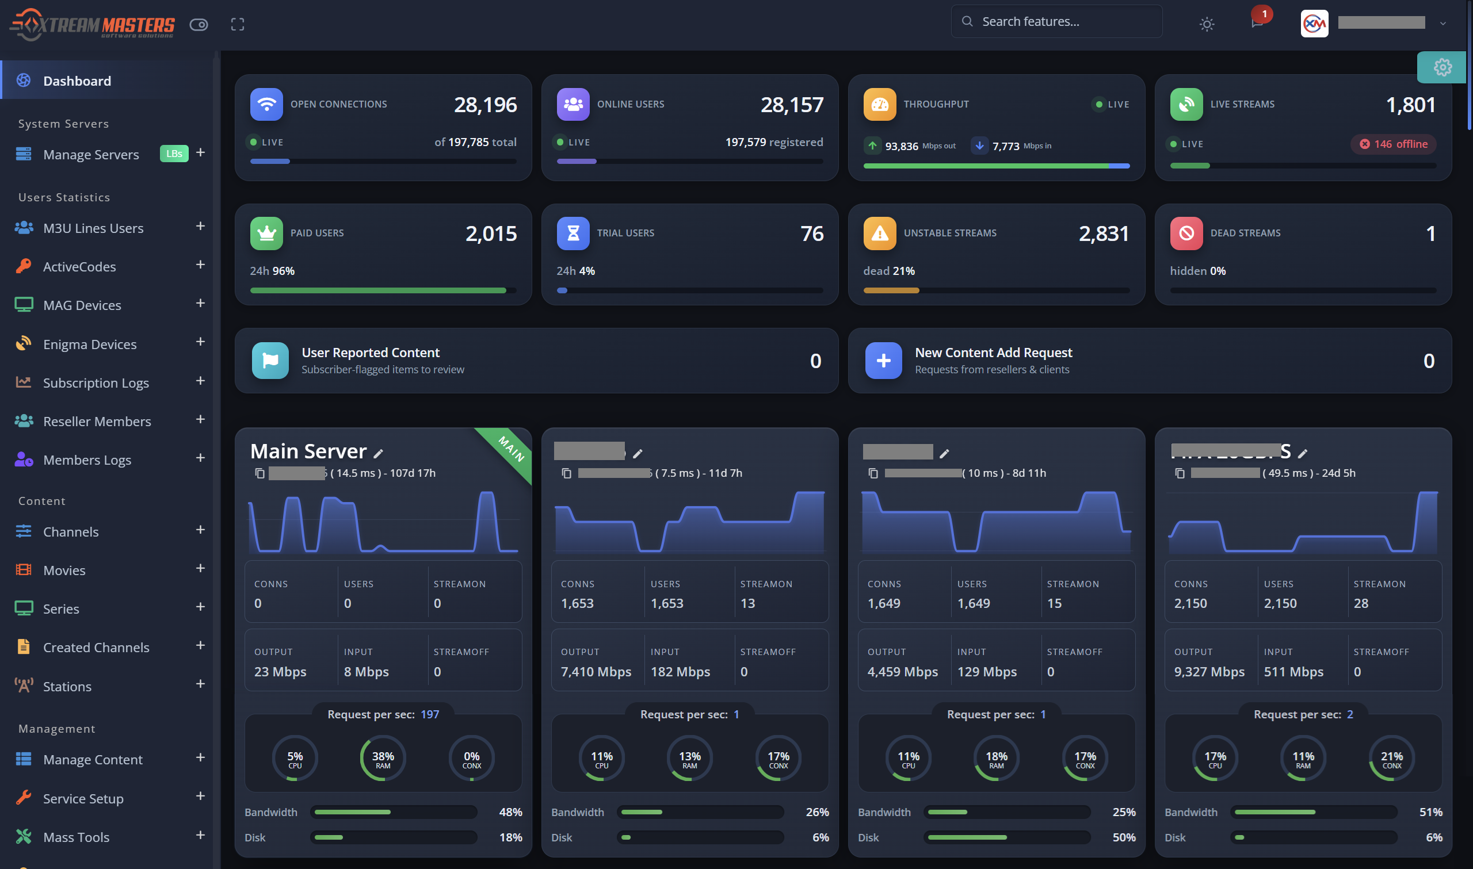Click the Mass Tools icon

click(x=24, y=836)
